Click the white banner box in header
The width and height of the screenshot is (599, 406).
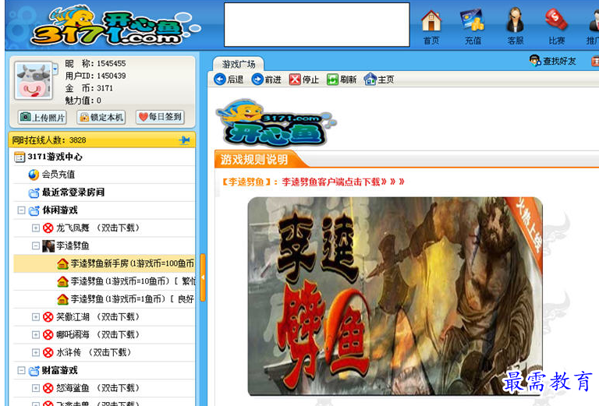317,25
